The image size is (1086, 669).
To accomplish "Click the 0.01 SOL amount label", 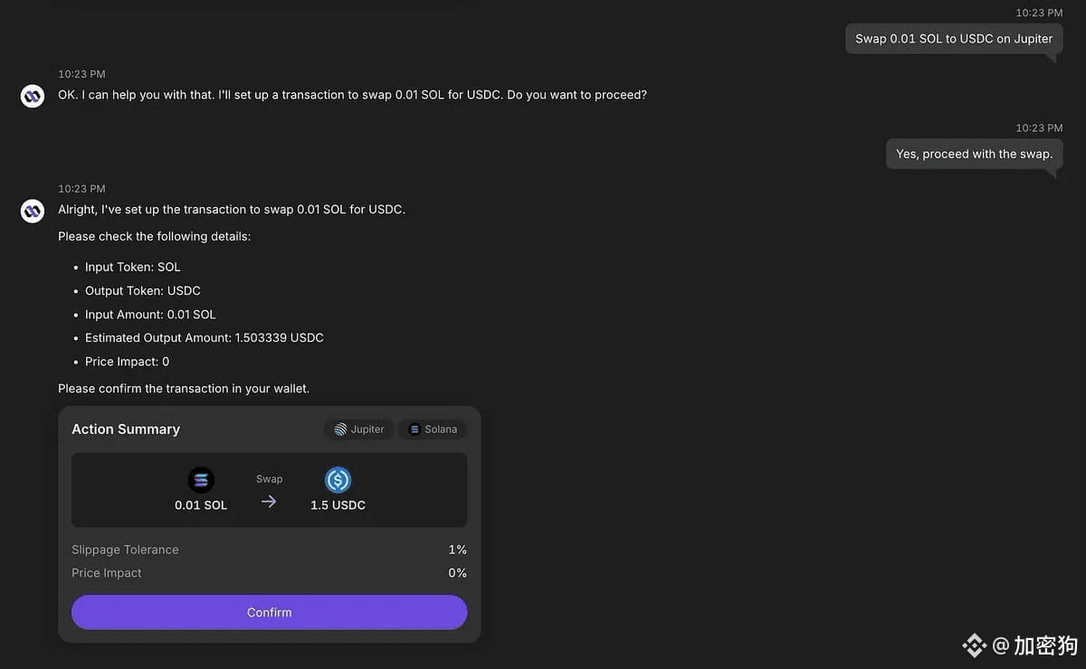I will pos(201,505).
